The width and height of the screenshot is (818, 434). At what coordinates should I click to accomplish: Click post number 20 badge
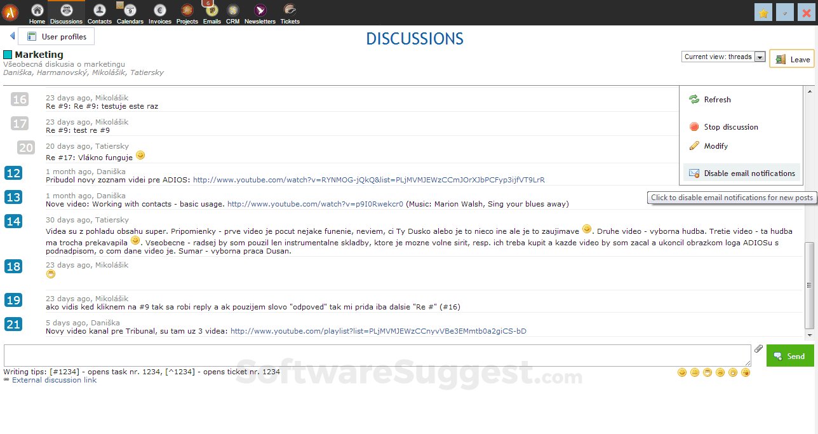25,147
